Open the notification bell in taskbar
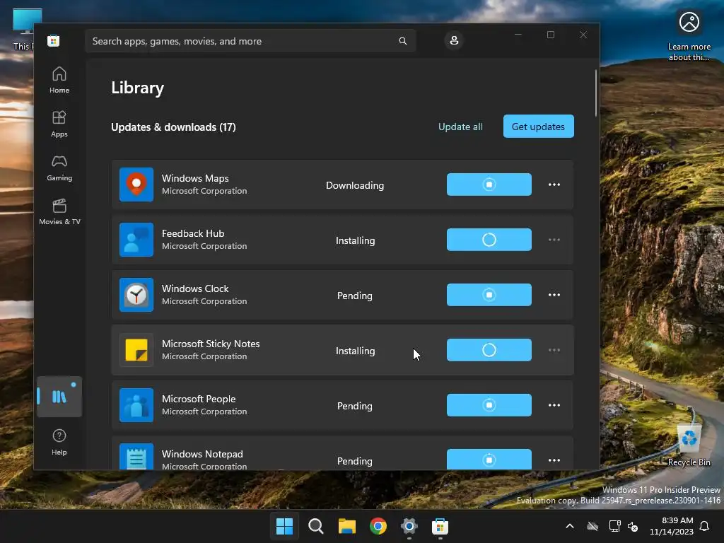The image size is (724, 543). [x=704, y=526]
